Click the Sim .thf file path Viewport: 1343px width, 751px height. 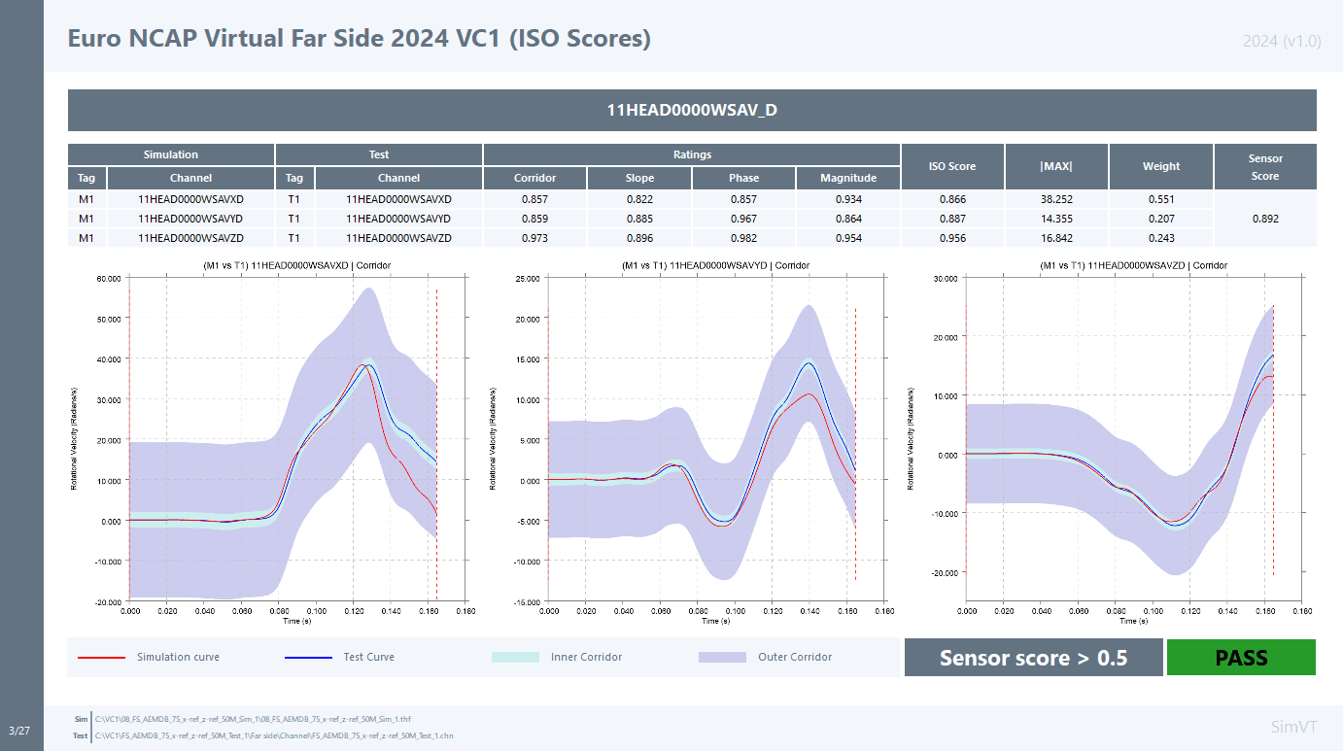(253, 719)
